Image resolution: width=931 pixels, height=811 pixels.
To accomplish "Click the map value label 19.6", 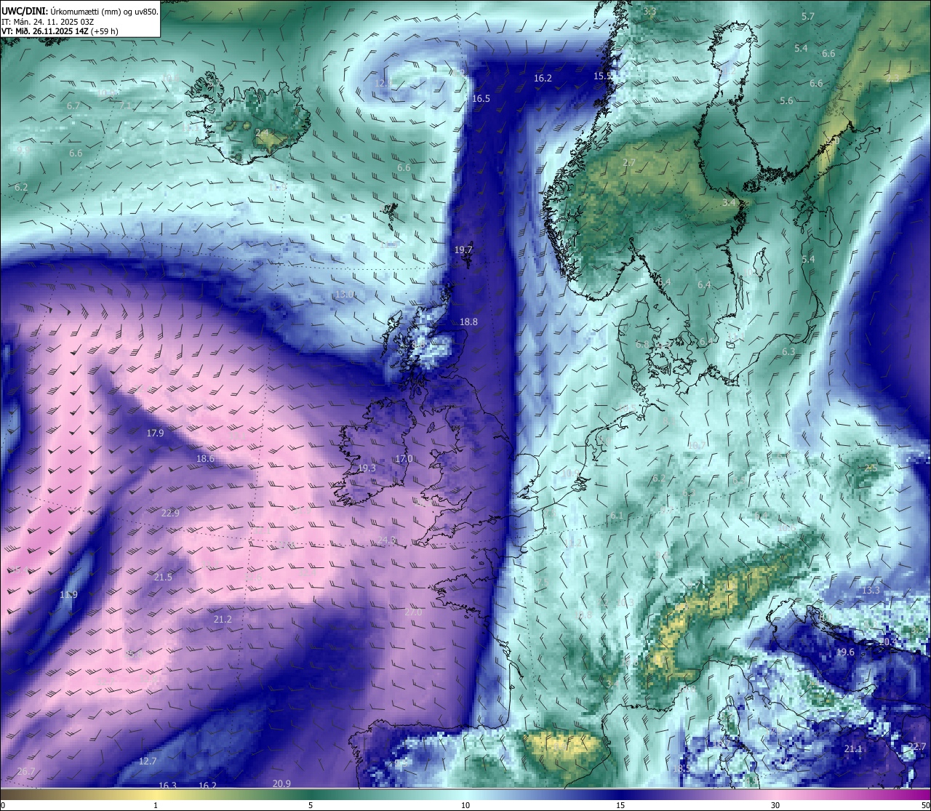I will click(x=845, y=652).
